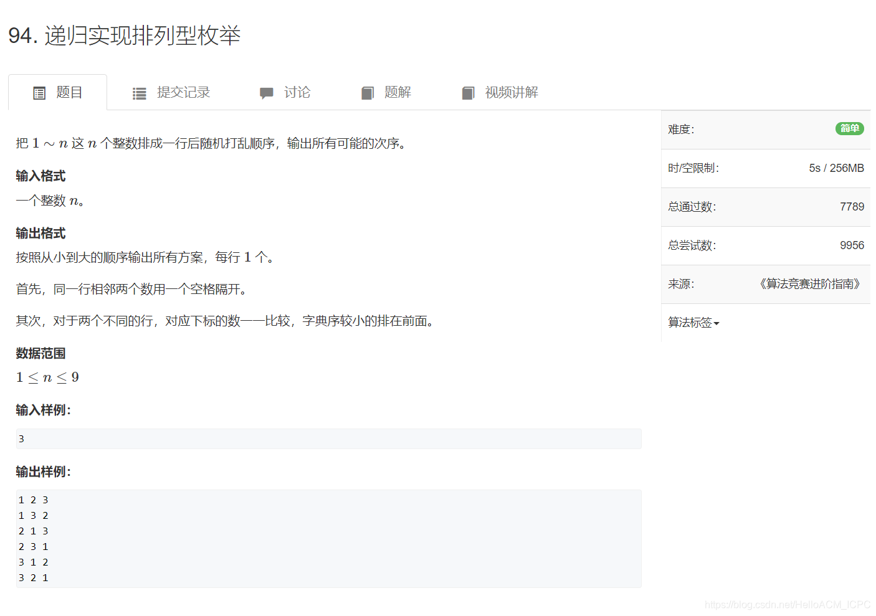Click the formula 1 ≤ n ≤ 9

[x=47, y=377]
